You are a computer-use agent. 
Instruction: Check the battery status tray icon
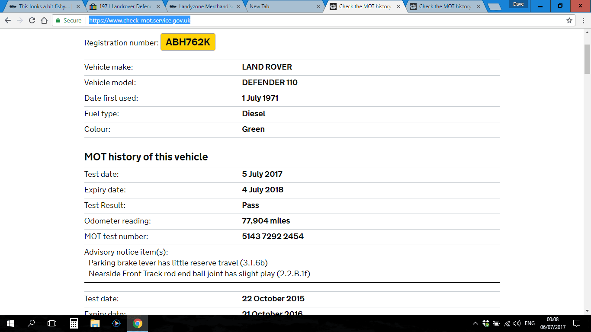coord(496,323)
